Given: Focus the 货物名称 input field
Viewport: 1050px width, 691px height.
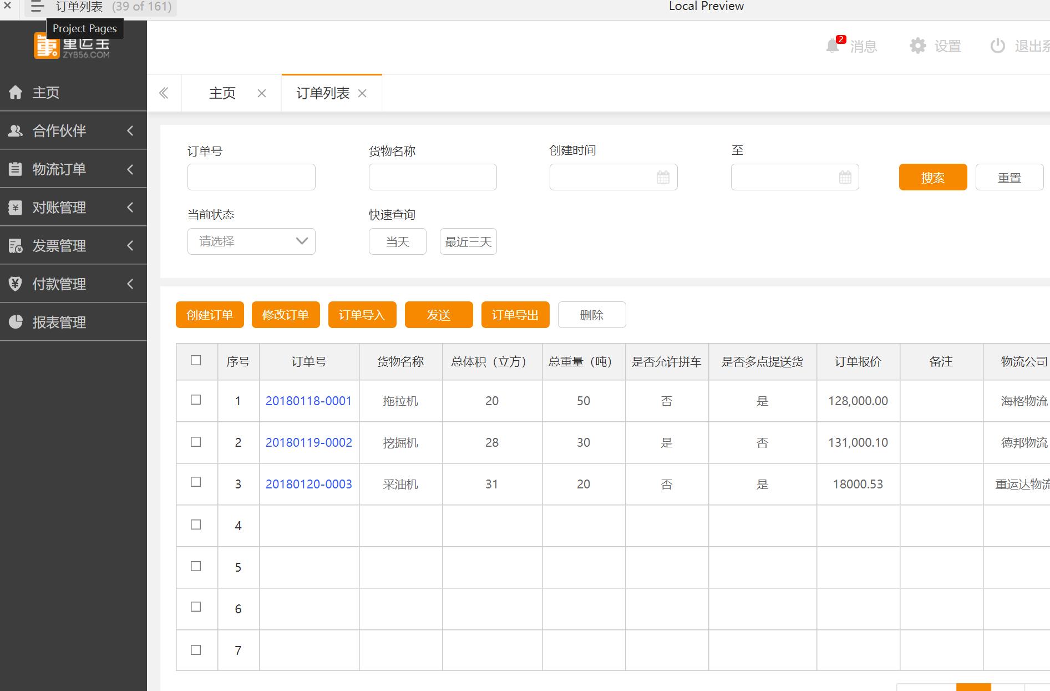Looking at the screenshot, I should tap(433, 177).
